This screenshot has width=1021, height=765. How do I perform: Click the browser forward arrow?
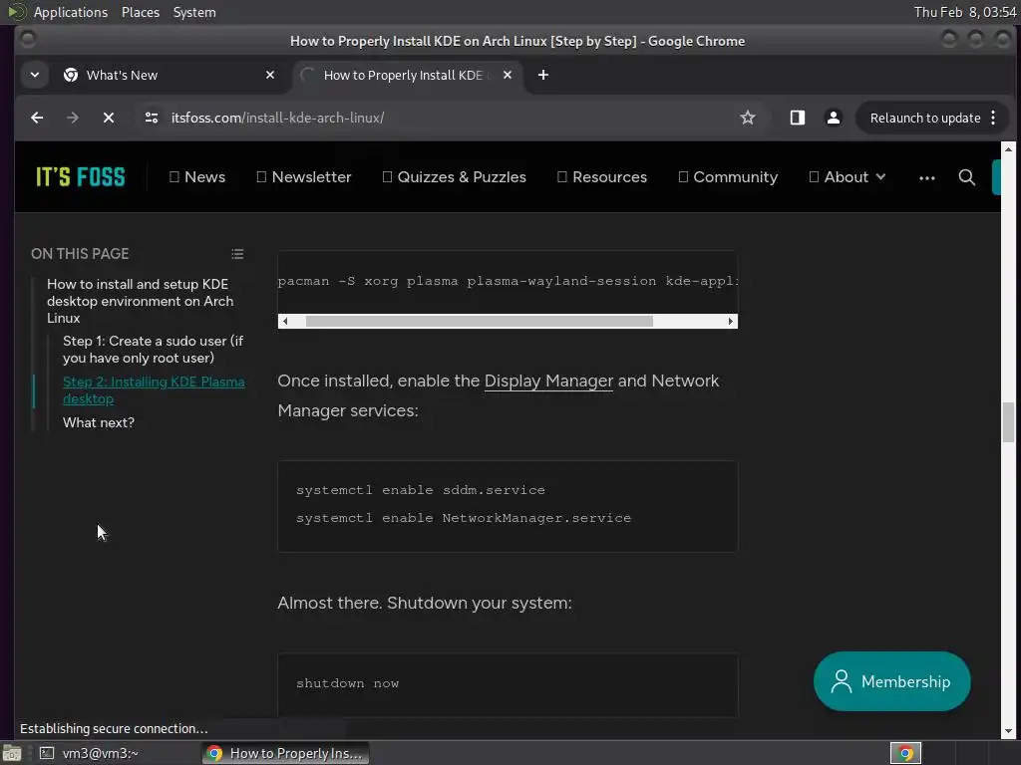tap(72, 118)
